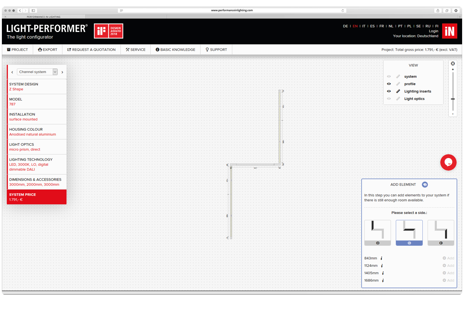
Task: Expand DIMENSIONS & ACCESSORIES section
Action: pos(37,182)
